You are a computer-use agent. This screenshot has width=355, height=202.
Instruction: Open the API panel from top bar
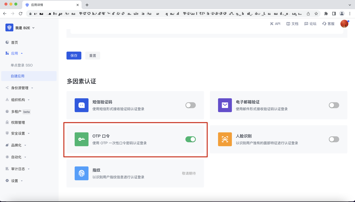click(x=275, y=24)
